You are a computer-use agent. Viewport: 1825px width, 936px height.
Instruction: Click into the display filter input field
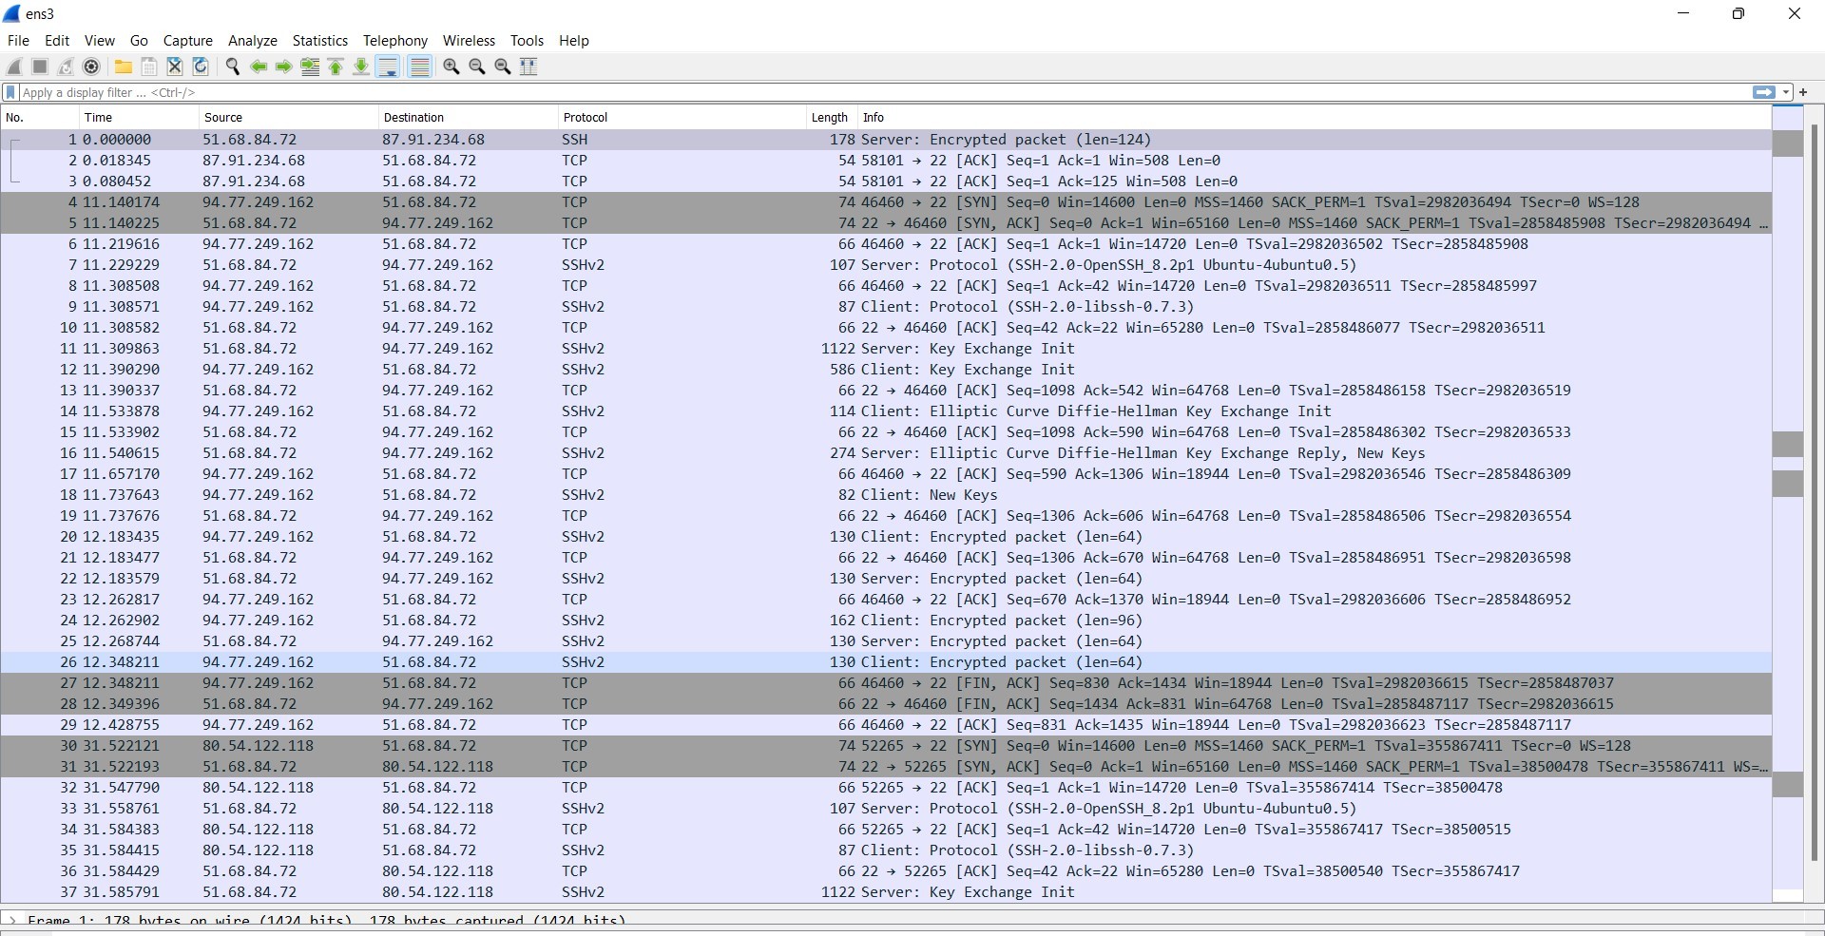855,92
